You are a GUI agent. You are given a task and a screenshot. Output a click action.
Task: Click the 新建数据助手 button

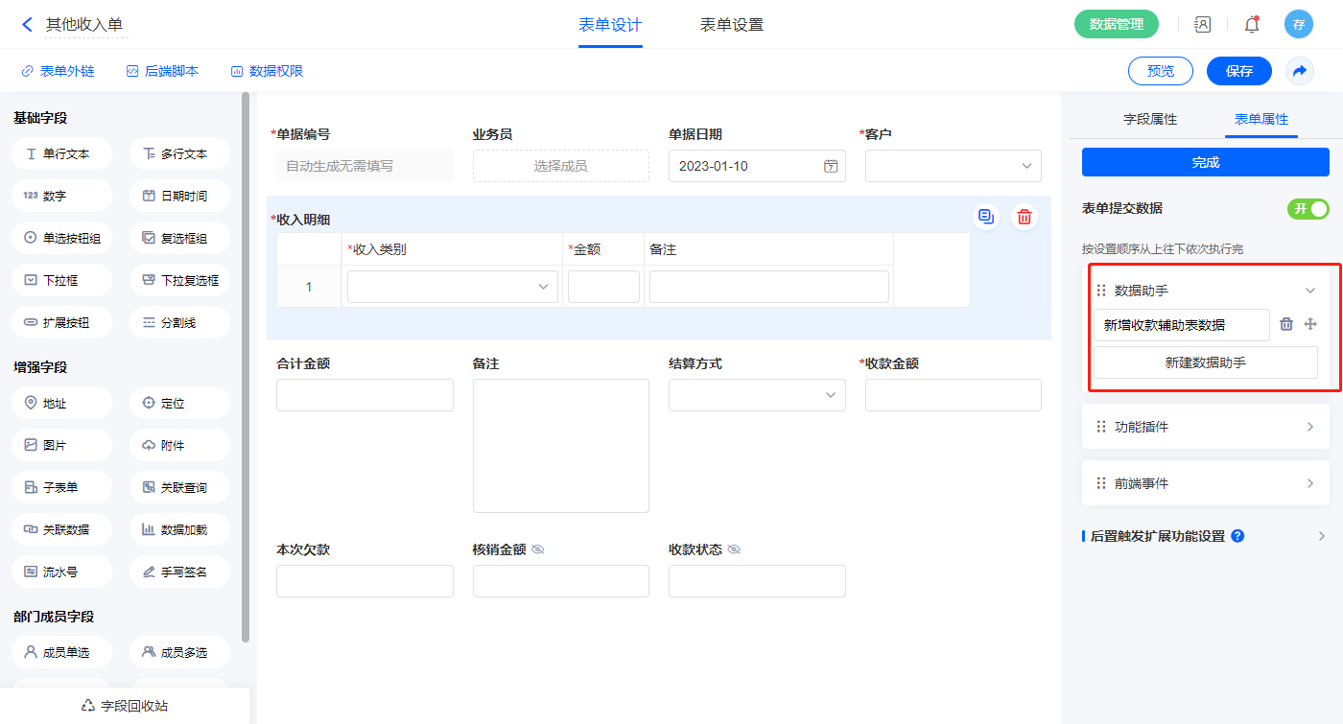pyautogui.click(x=1205, y=362)
